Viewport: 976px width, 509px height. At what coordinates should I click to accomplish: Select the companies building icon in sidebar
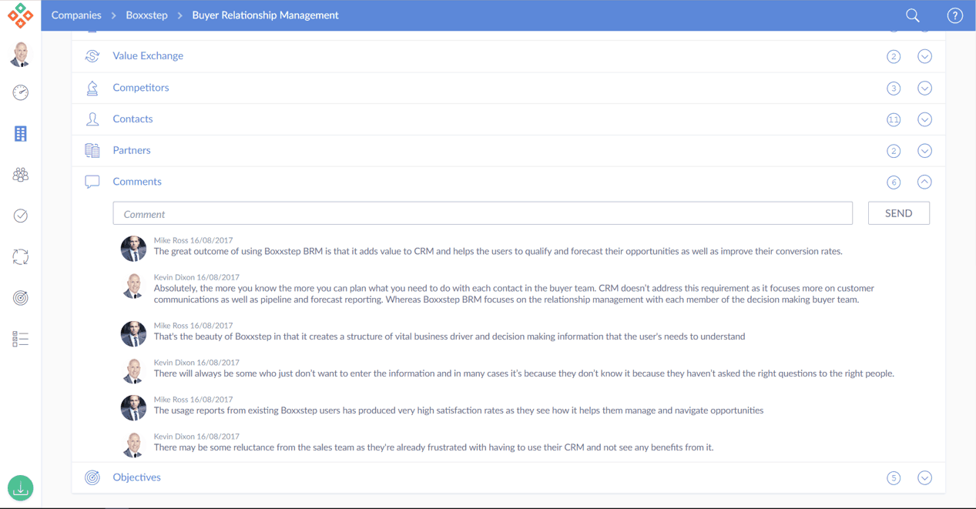point(21,134)
